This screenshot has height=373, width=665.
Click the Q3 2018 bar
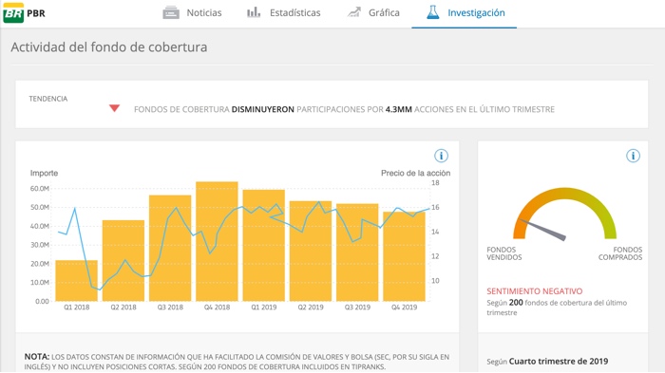(170, 248)
